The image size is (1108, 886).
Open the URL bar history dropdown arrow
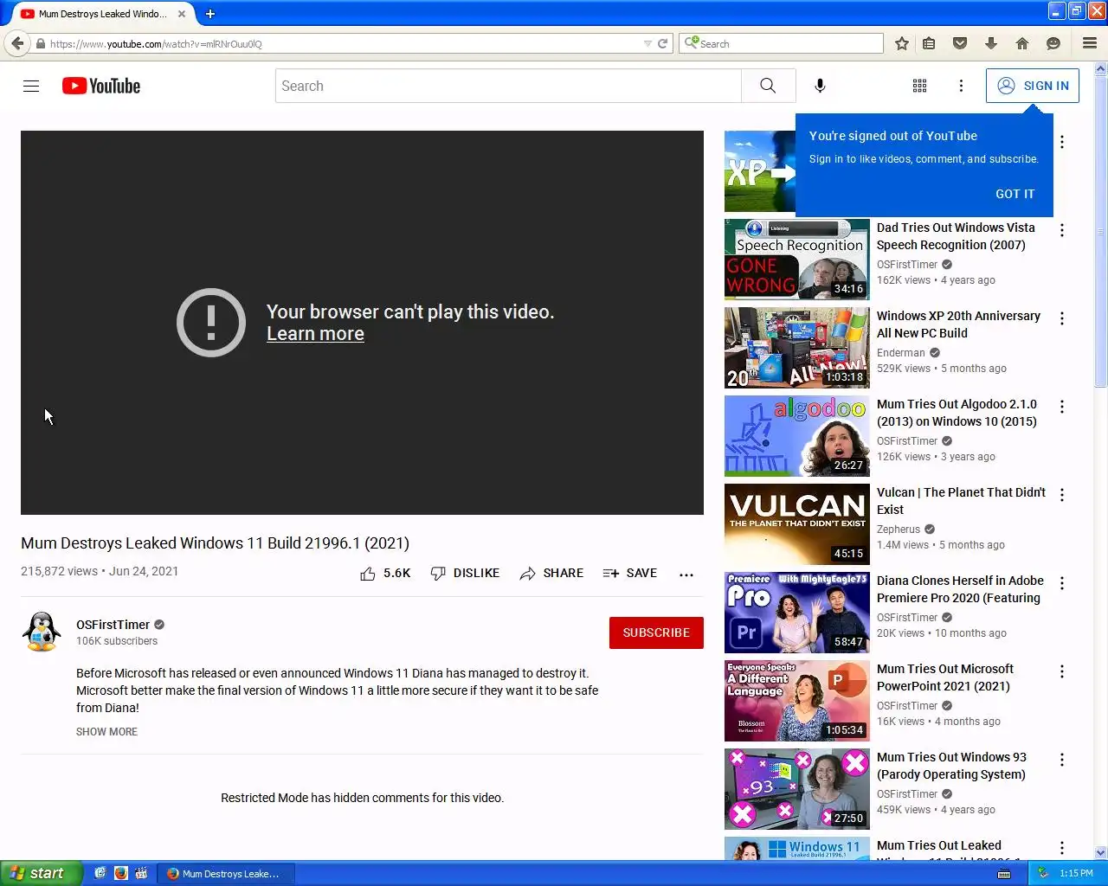click(647, 43)
